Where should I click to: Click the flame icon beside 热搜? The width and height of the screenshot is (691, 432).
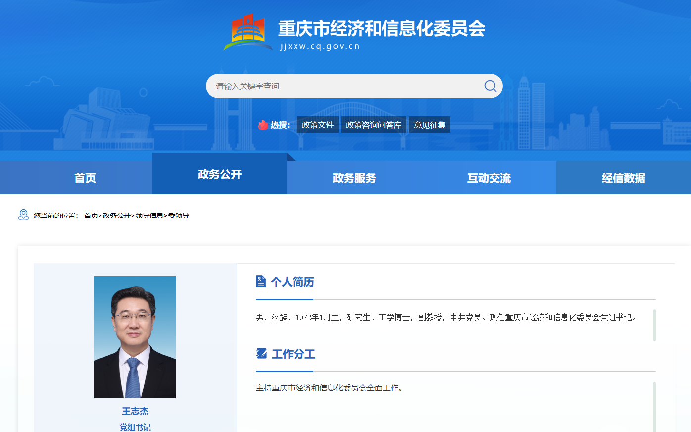click(x=262, y=125)
